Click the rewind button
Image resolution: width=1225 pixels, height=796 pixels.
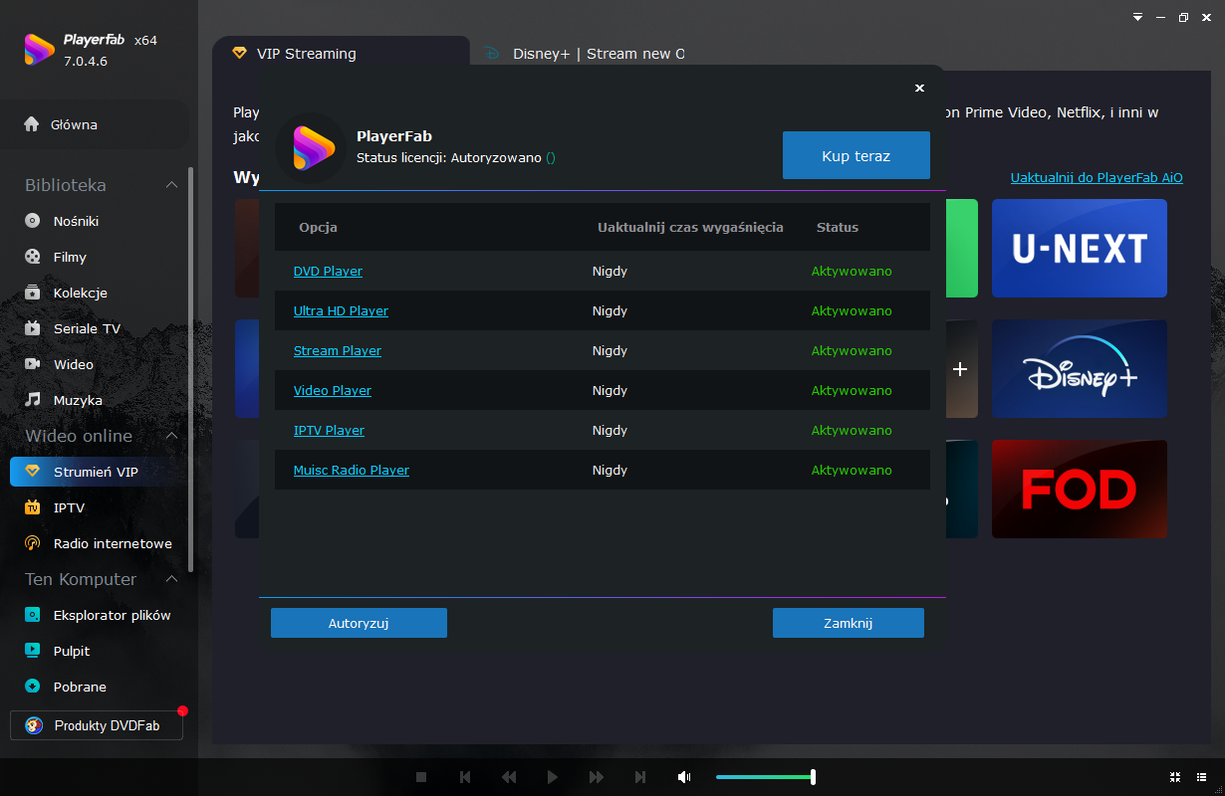click(x=509, y=777)
